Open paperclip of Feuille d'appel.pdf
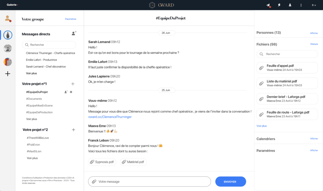The width and height of the screenshot is (323, 191). tap(261, 68)
